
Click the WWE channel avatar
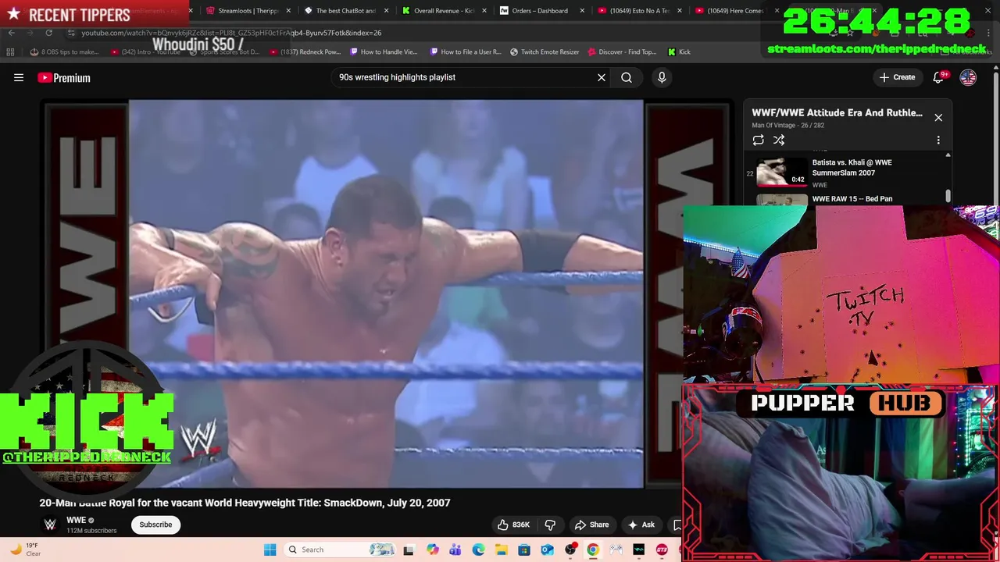click(50, 525)
